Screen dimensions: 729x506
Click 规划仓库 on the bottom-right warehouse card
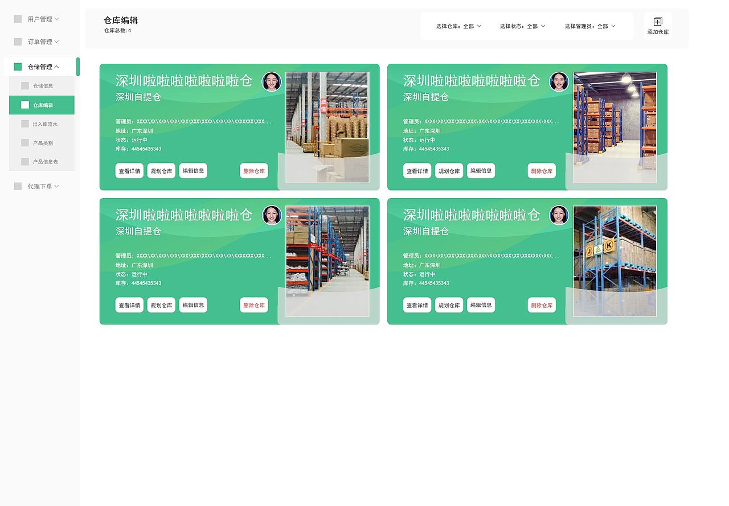[x=449, y=305]
